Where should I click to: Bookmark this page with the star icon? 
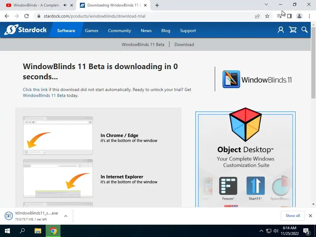pyautogui.click(x=267, y=16)
